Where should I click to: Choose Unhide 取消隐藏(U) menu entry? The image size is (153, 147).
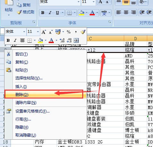click(x=45, y=135)
